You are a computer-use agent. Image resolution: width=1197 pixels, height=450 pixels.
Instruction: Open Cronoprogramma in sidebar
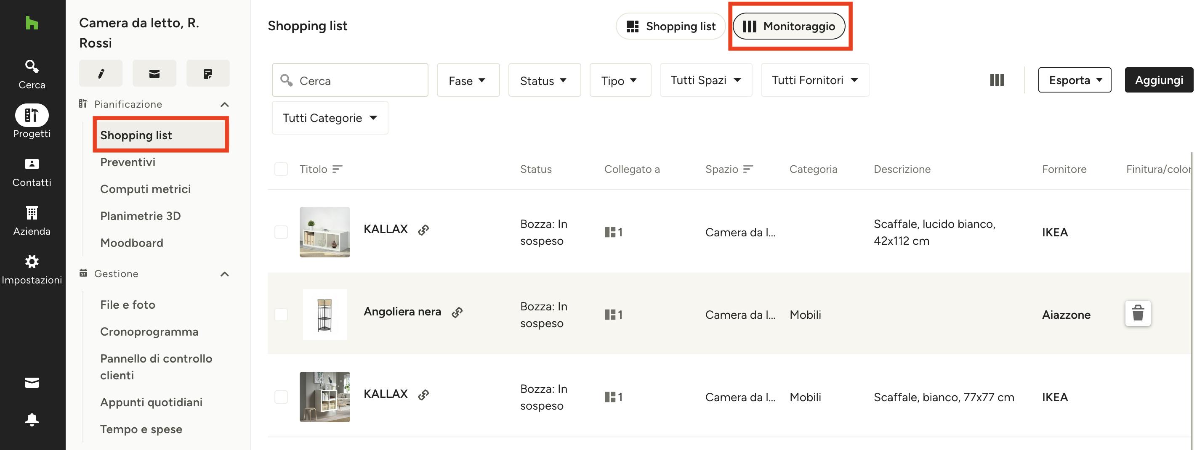(x=149, y=331)
